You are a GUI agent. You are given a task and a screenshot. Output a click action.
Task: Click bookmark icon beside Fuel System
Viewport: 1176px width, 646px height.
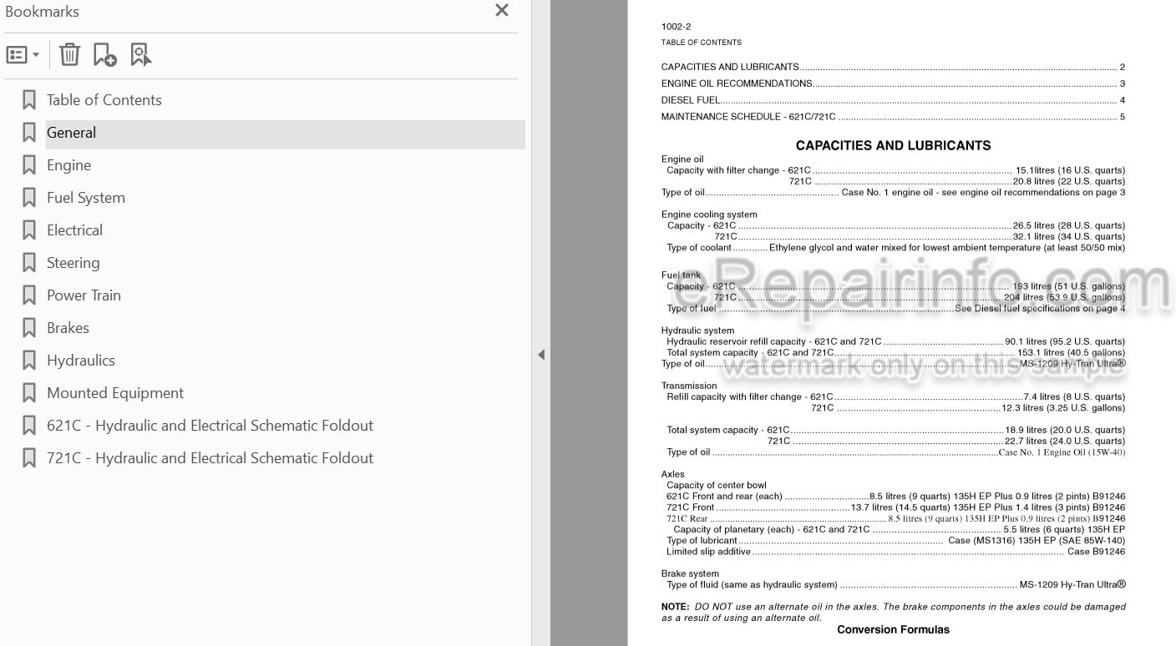29,198
